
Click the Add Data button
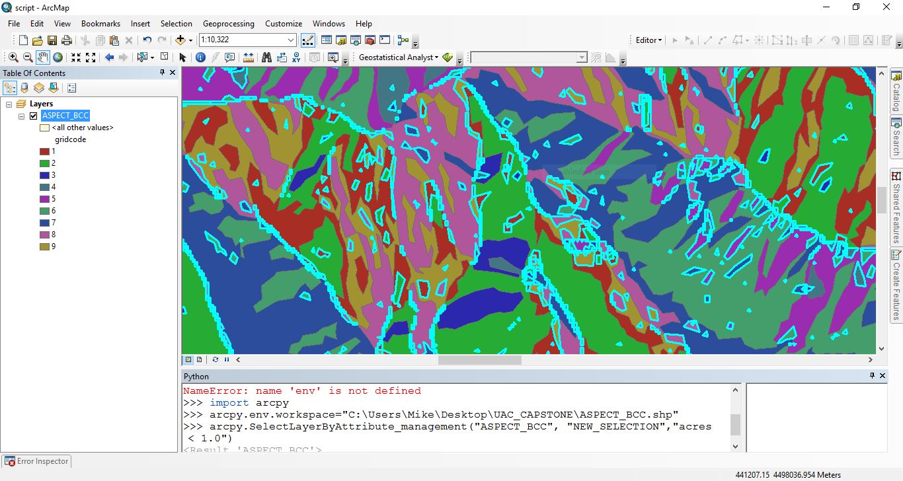[x=180, y=40]
